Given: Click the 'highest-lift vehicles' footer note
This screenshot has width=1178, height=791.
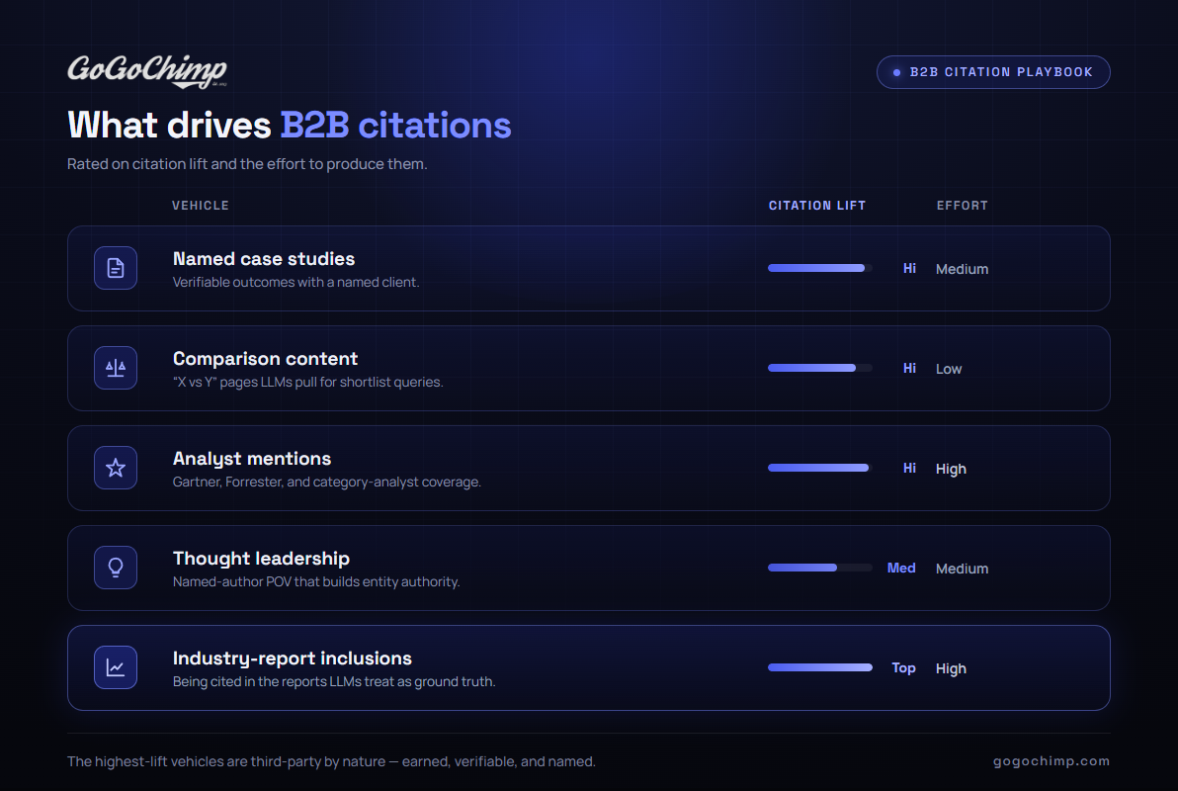Looking at the screenshot, I should point(331,761).
